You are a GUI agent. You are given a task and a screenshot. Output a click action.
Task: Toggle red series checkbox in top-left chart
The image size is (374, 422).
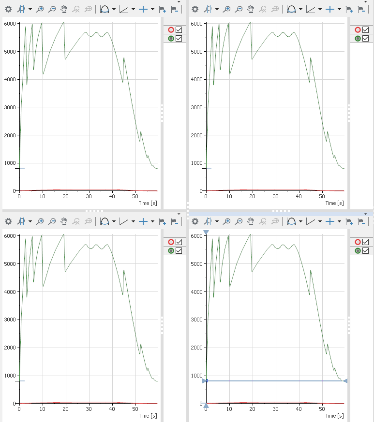click(179, 30)
